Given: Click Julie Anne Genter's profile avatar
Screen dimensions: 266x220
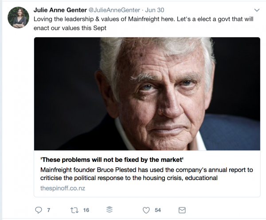Looking at the screenshot, I should coord(18,18).
